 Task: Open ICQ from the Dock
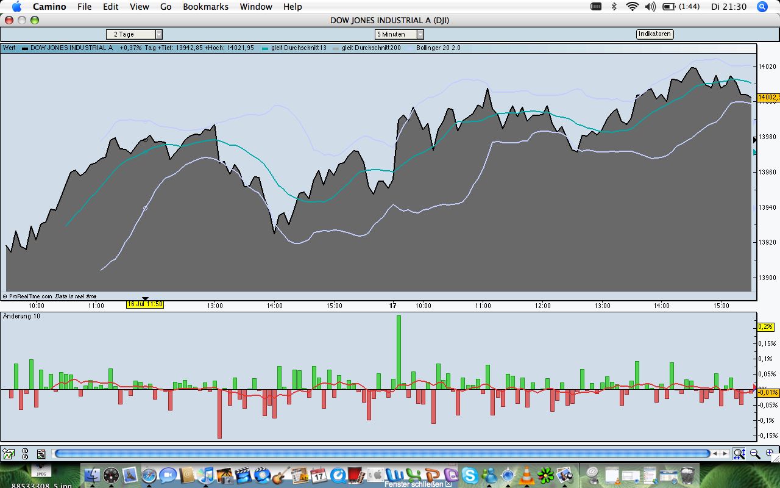click(545, 475)
